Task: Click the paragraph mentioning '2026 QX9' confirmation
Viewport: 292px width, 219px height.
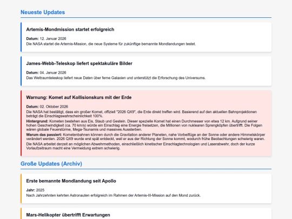Action: click(142, 114)
